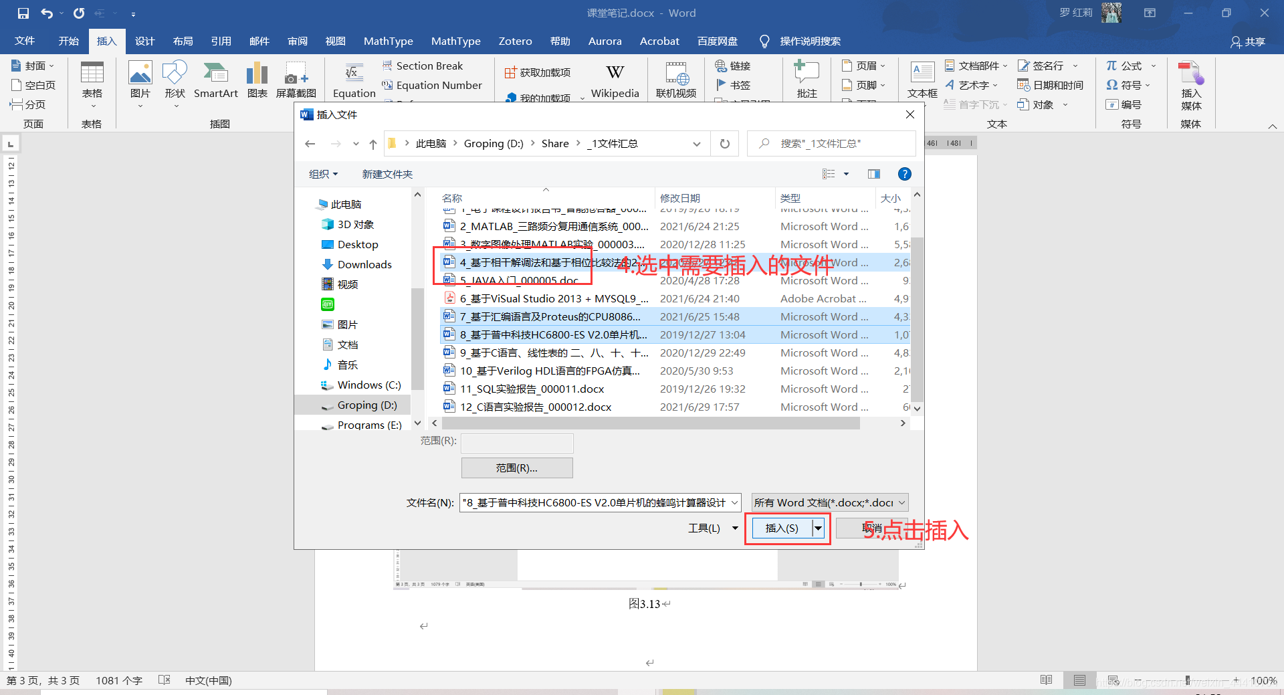Save the document with the floppy icon
The image size is (1284, 695).
[23, 13]
